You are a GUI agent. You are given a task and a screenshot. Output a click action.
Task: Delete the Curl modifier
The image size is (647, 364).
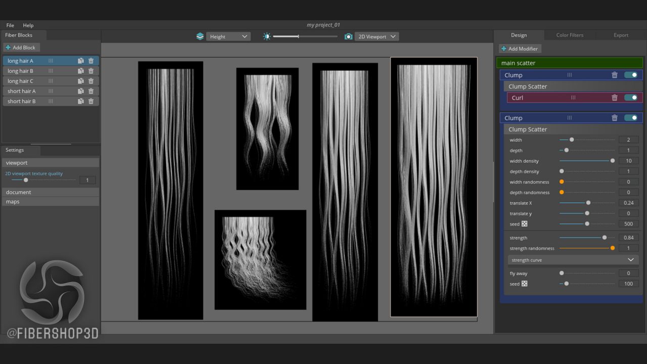(x=615, y=98)
